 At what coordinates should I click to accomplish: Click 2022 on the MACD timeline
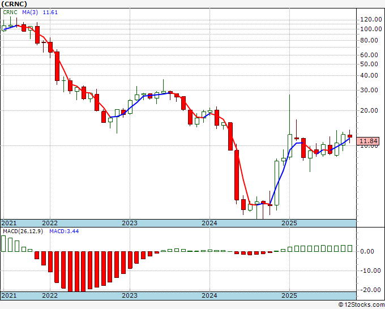[x=50, y=295]
